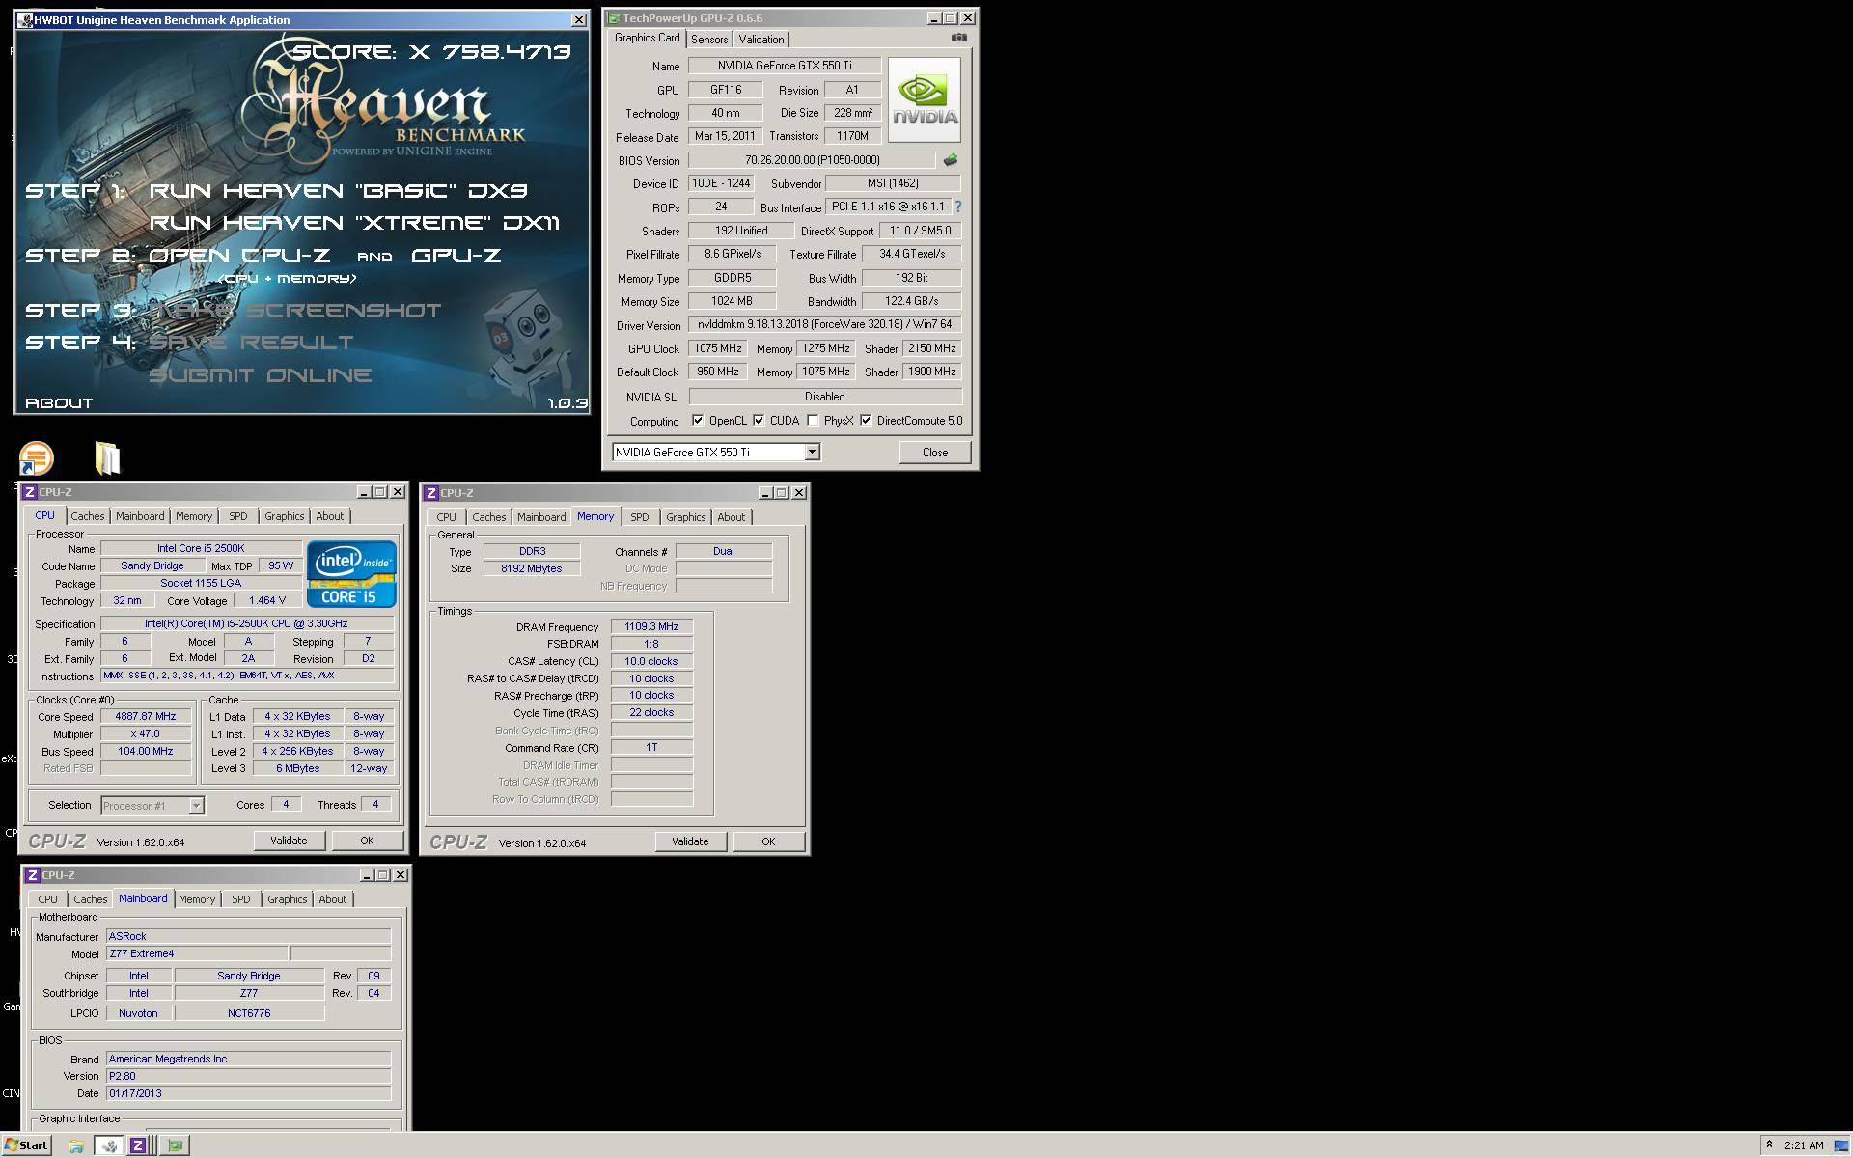
Task: Click Save Result in Heaven app
Action: click(251, 343)
